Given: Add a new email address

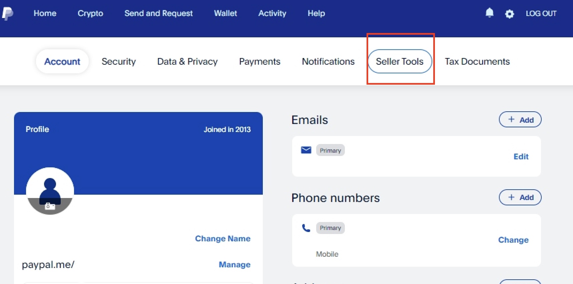Looking at the screenshot, I should 520,120.
